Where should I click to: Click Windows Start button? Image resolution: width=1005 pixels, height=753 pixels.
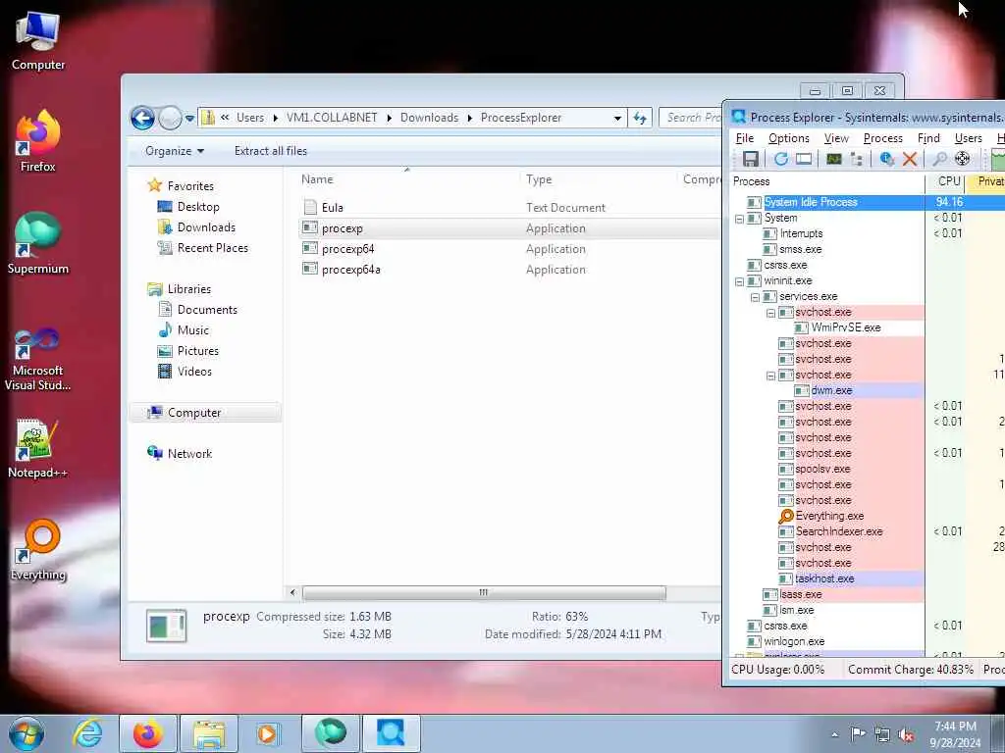point(26,733)
